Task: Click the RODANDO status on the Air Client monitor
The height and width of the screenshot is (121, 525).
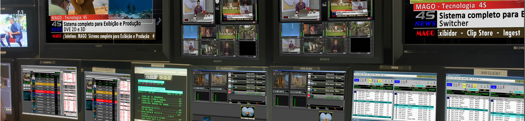Action: pyautogui.click(x=485, y=94)
